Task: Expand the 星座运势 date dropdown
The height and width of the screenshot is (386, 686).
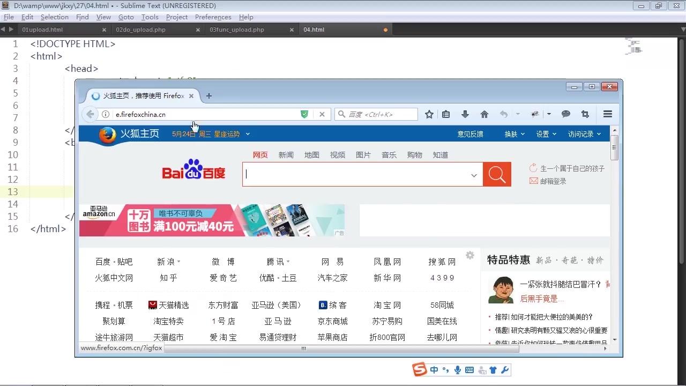Action: [248, 134]
